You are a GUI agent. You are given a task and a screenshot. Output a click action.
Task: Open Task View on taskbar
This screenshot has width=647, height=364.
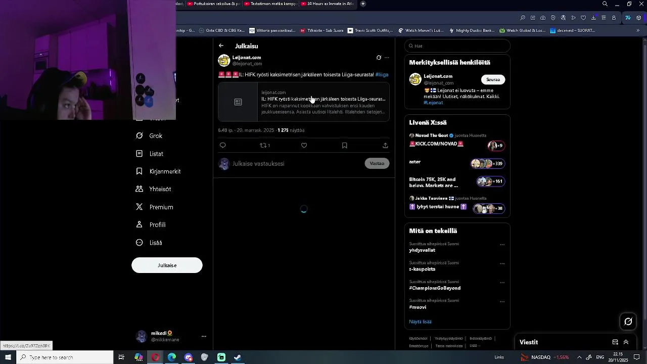(121, 357)
